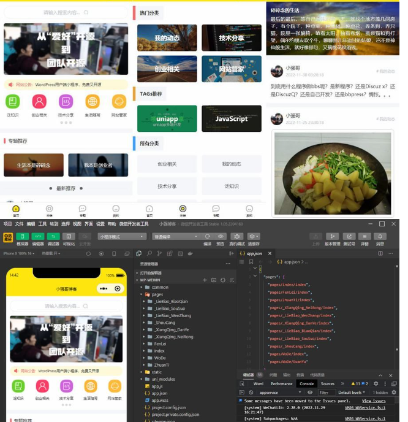Open the 详情 details panel
The width and height of the screenshot is (408, 422).
click(x=365, y=237)
